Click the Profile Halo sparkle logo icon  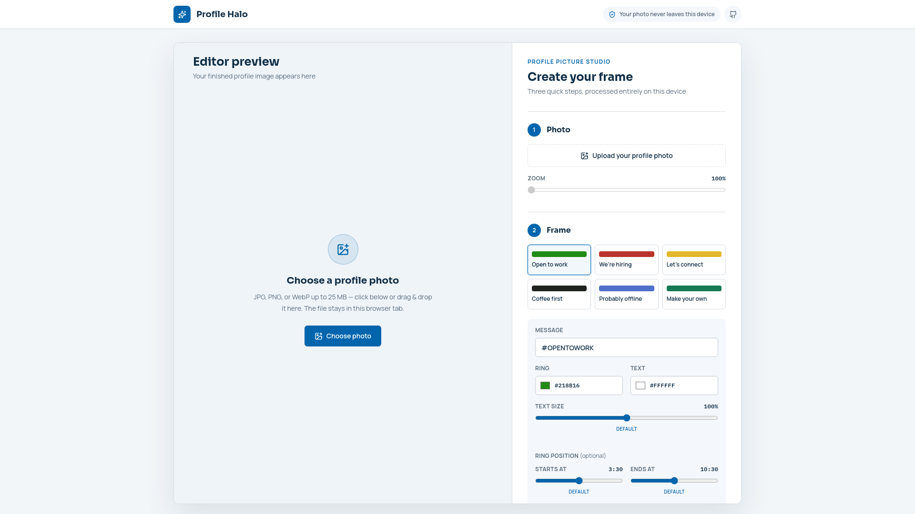(182, 14)
